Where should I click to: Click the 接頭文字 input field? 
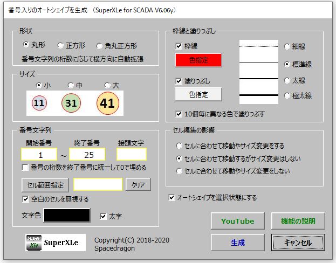(x=132, y=154)
